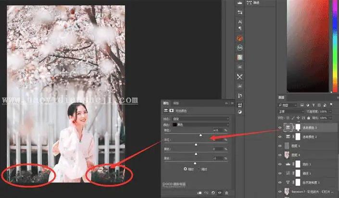Toggle layer filtering switch in Layers panel

[331, 105]
